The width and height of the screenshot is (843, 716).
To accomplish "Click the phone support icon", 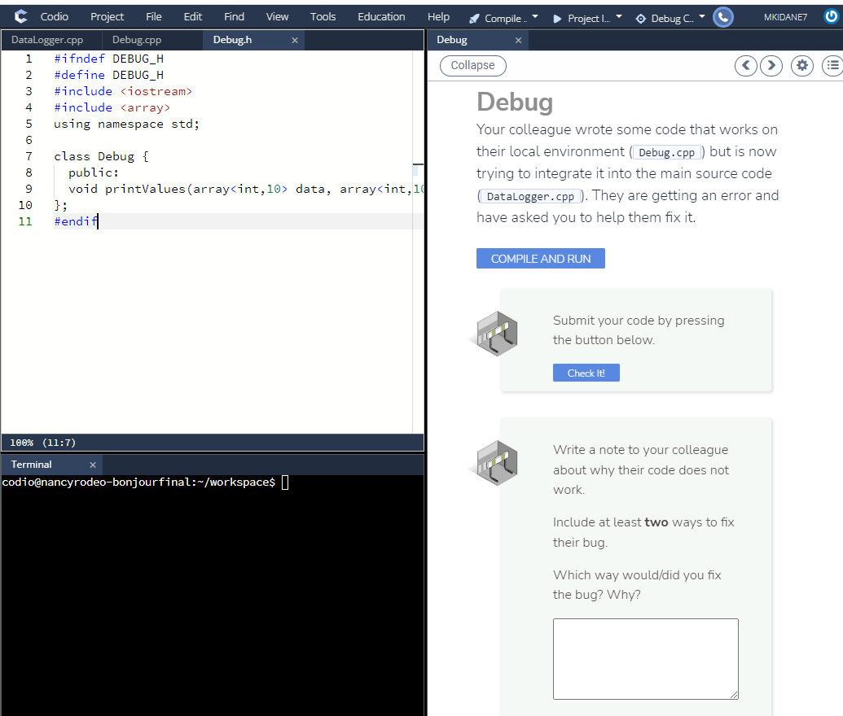I will 722,16.
